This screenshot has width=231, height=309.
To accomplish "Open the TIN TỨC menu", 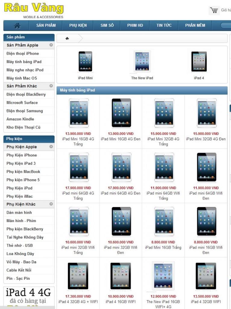I will tap(164, 25).
